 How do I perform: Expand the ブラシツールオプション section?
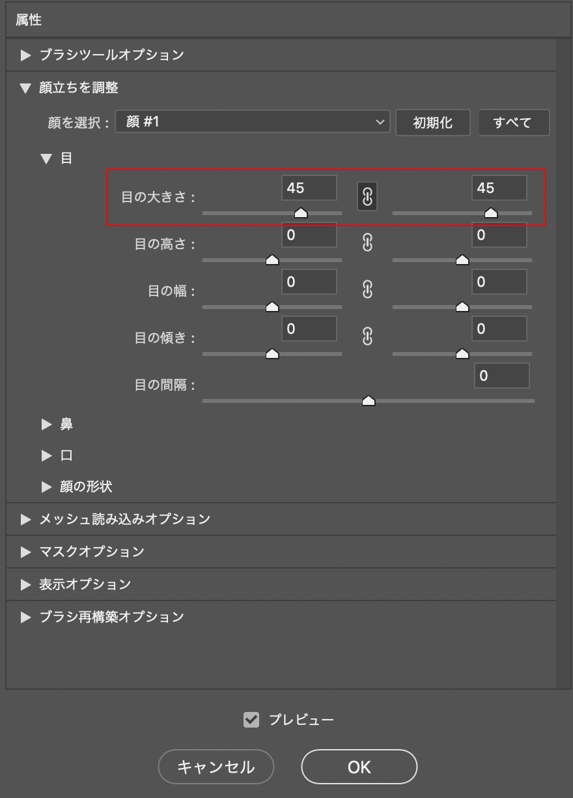pos(26,55)
